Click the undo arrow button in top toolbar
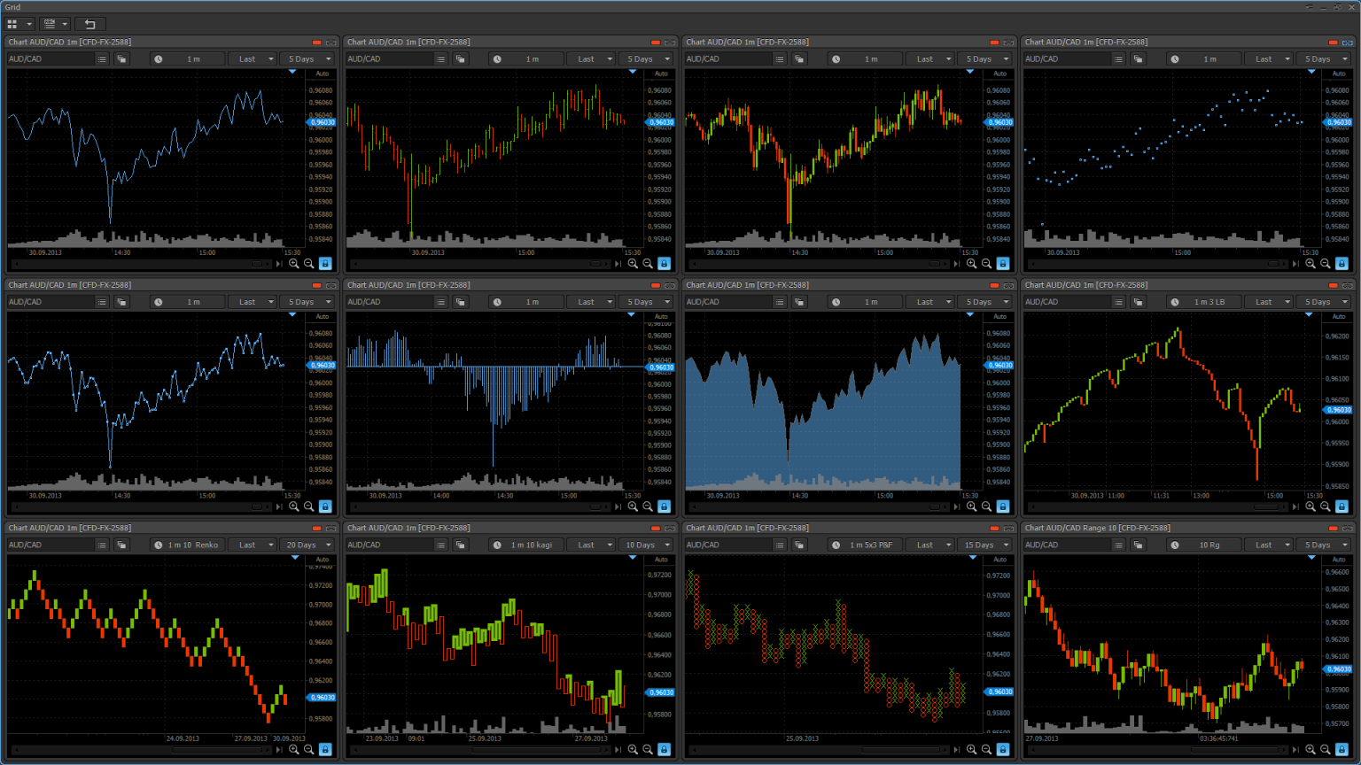The height and width of the screenshot is (765, 1361). [x=89, y=24]
